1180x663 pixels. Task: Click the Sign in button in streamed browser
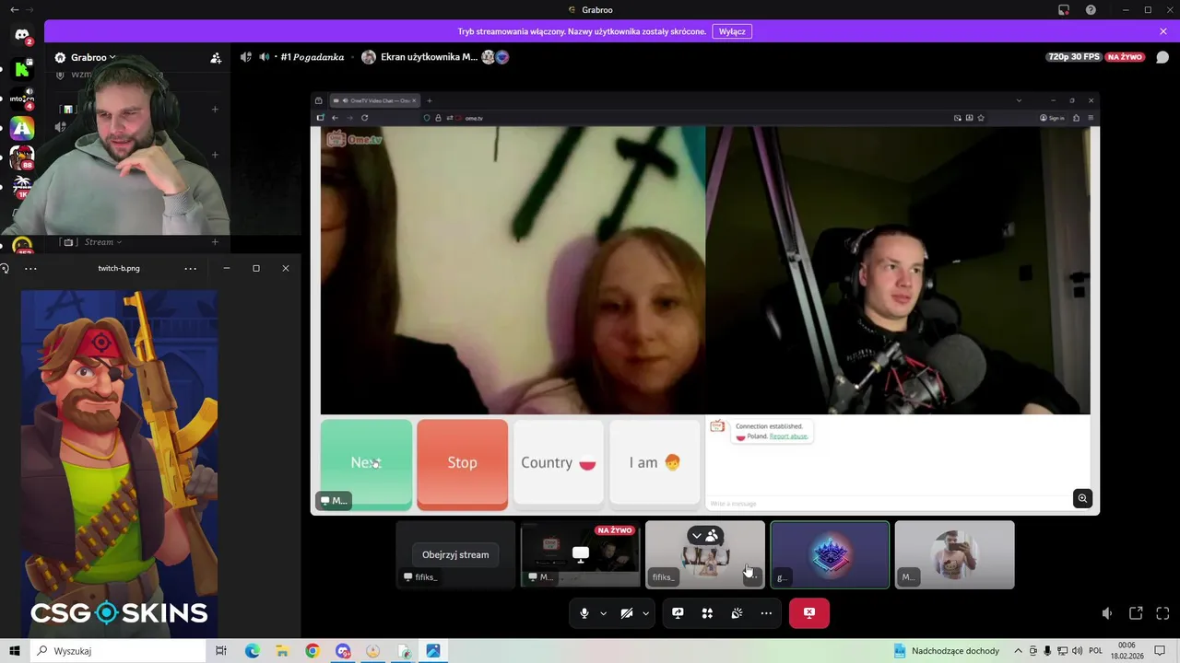point(1052,118)
